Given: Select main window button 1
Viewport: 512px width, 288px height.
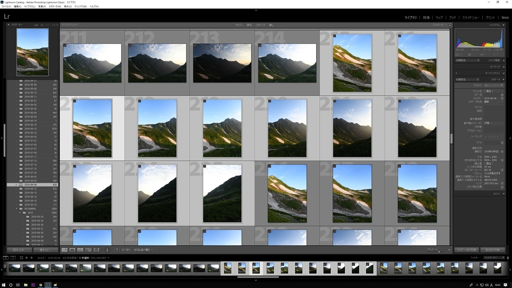Looking at the screenshot, I should 6,258.
